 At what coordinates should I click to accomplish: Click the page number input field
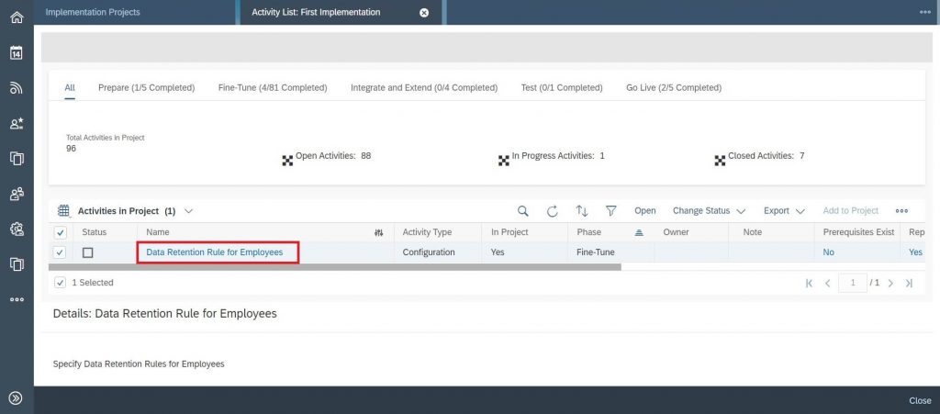[853, 283]
